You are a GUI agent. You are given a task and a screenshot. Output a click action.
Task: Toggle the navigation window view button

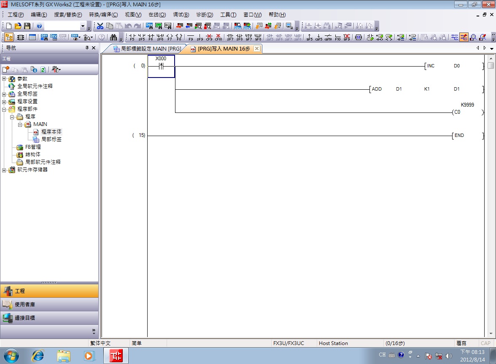pos(8,37)
